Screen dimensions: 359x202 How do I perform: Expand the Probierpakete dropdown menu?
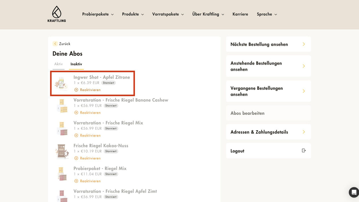pos(98,14)
